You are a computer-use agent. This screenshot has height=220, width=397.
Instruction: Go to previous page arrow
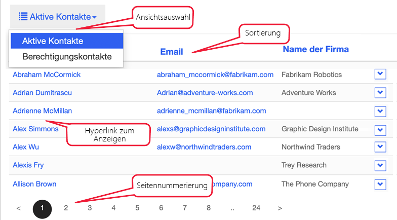(19, 208)
